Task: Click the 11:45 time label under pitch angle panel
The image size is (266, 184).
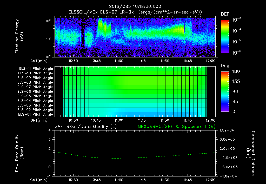Action: click(x=188, y=120)
